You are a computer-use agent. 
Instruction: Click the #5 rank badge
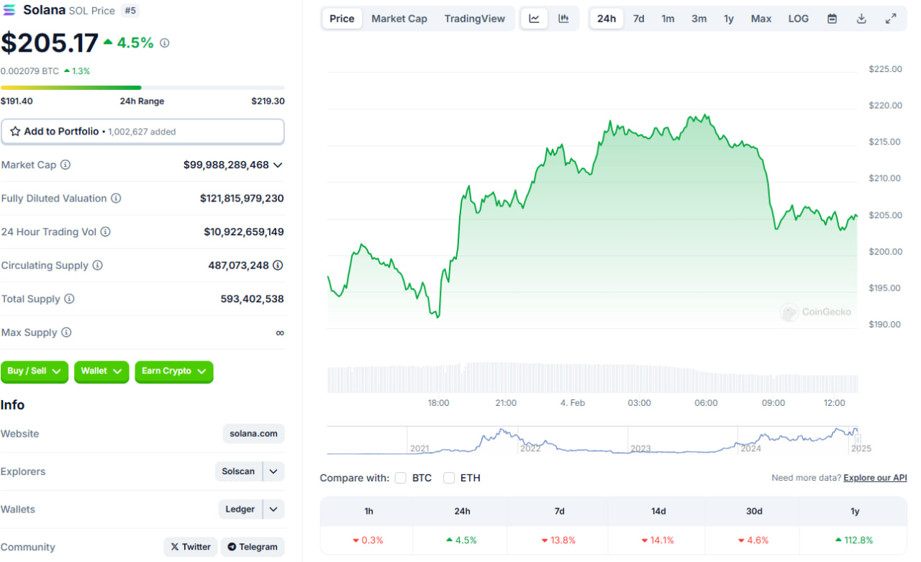(x=130, y=10)
